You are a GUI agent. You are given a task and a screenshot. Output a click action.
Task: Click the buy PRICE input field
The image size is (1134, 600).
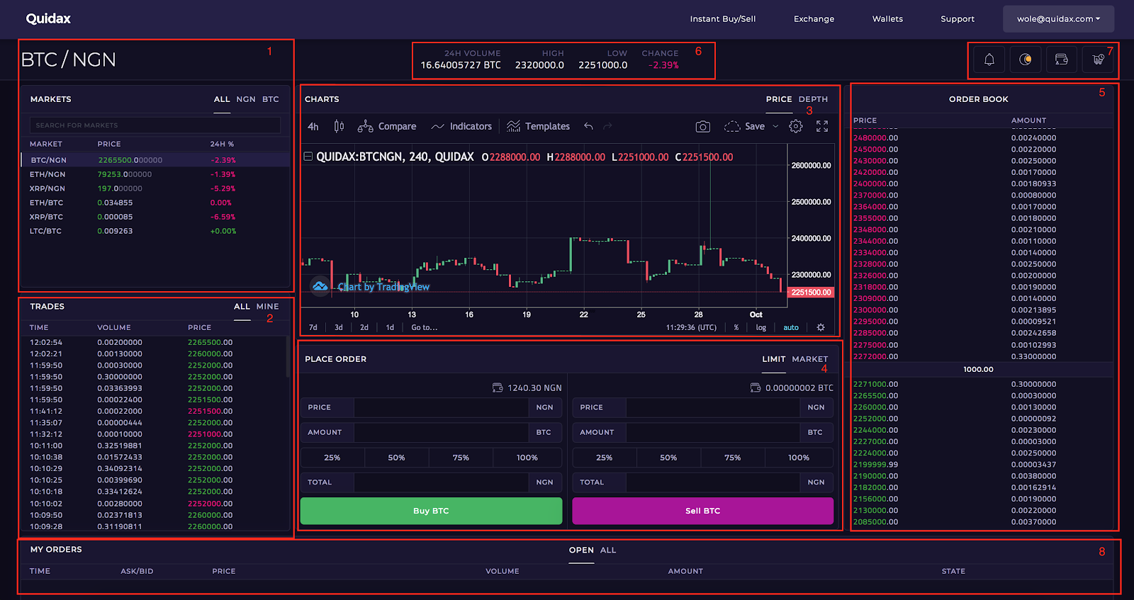(441, 407)
